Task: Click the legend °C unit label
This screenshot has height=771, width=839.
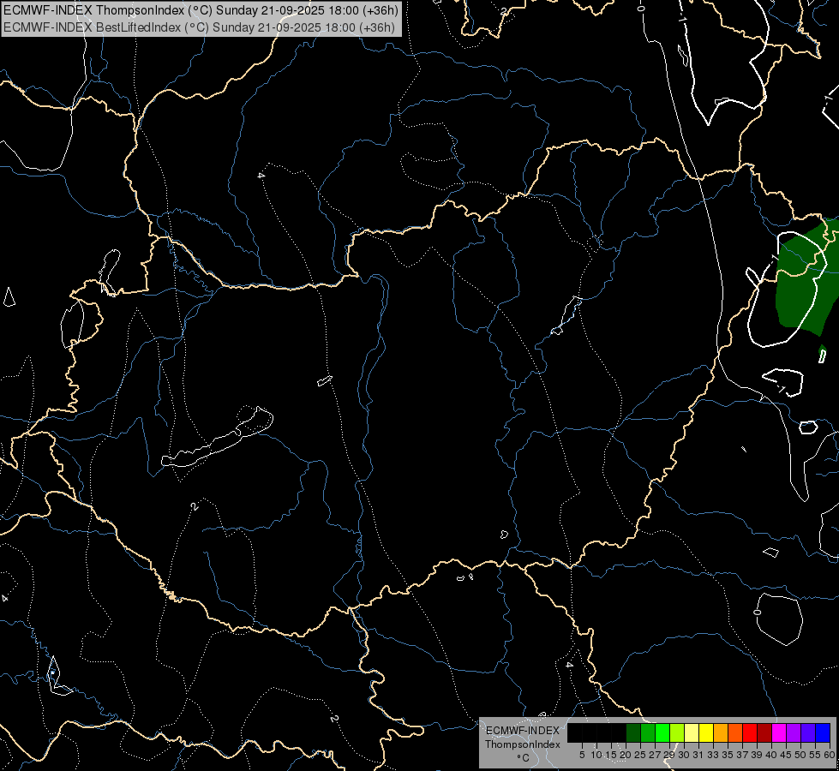Action: pyautogui.click(x=523, y=758)
